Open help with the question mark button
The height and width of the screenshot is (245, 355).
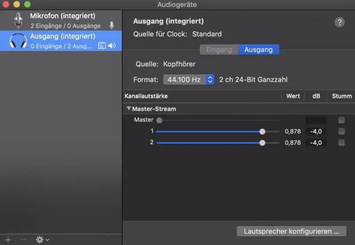coord(339,22)
